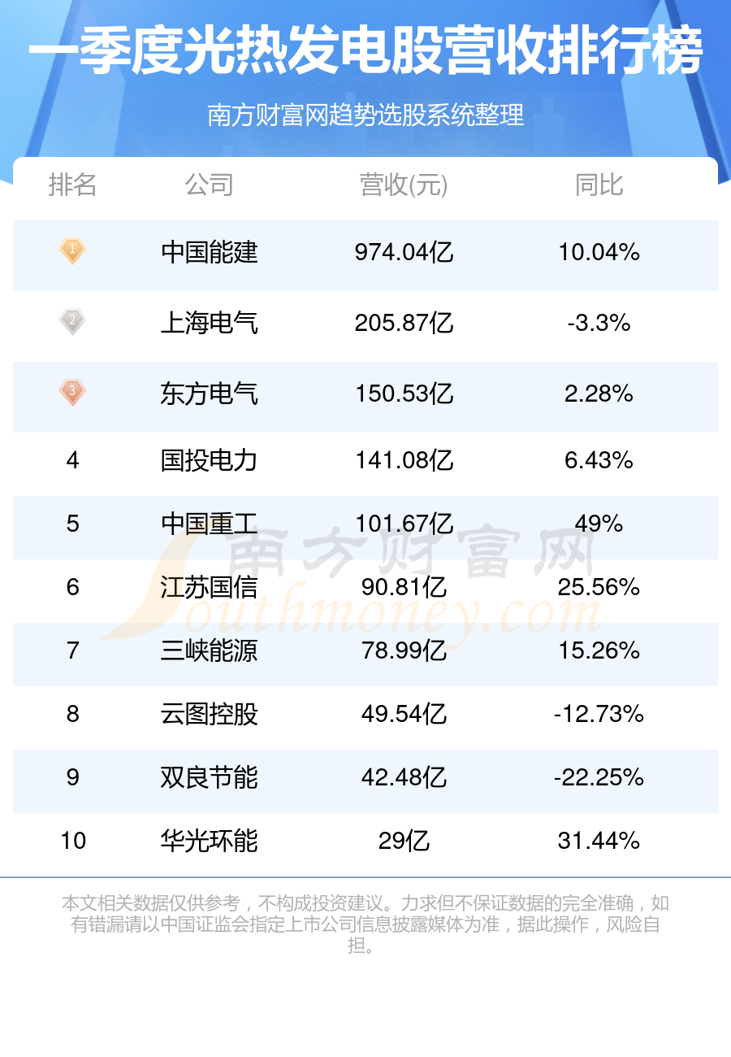Select company 双良节能
Viewport: 731px width, 1057px height.
210,777
